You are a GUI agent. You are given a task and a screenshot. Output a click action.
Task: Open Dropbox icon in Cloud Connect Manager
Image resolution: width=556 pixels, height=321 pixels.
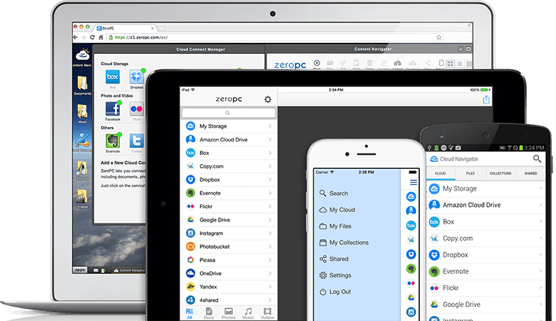coord(137,77)
